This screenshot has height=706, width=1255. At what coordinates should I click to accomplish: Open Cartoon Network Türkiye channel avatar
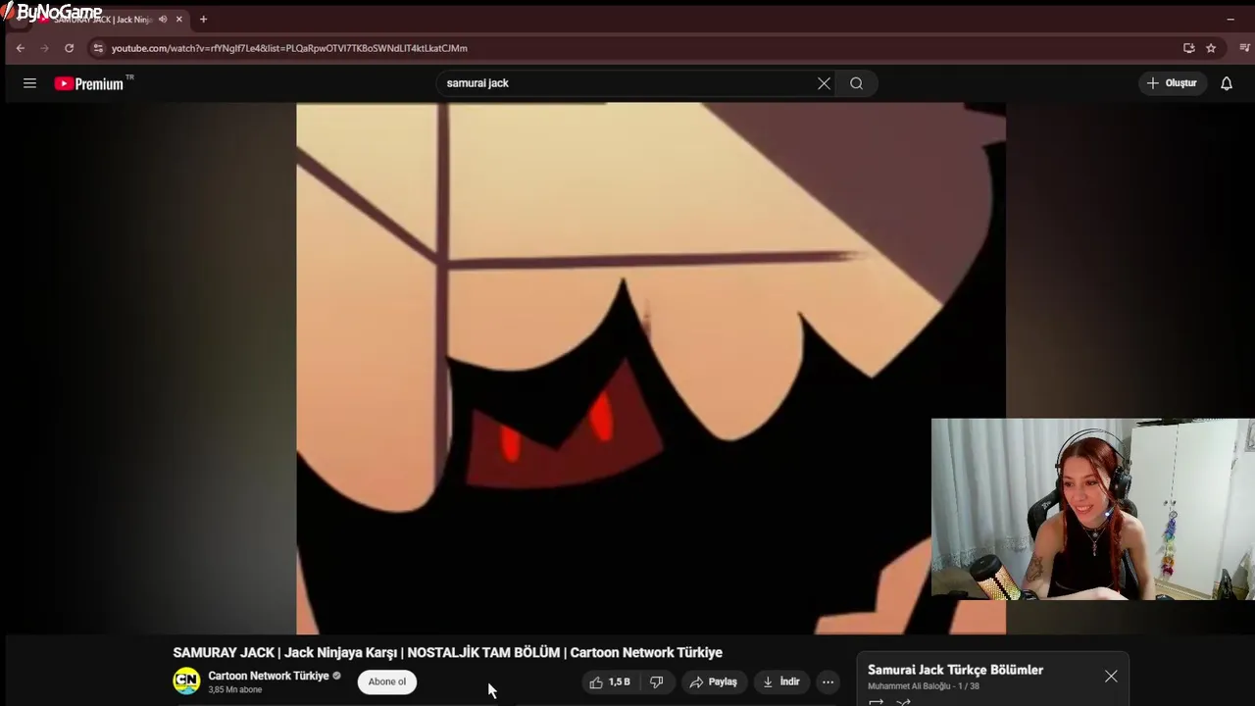point(186,681)
